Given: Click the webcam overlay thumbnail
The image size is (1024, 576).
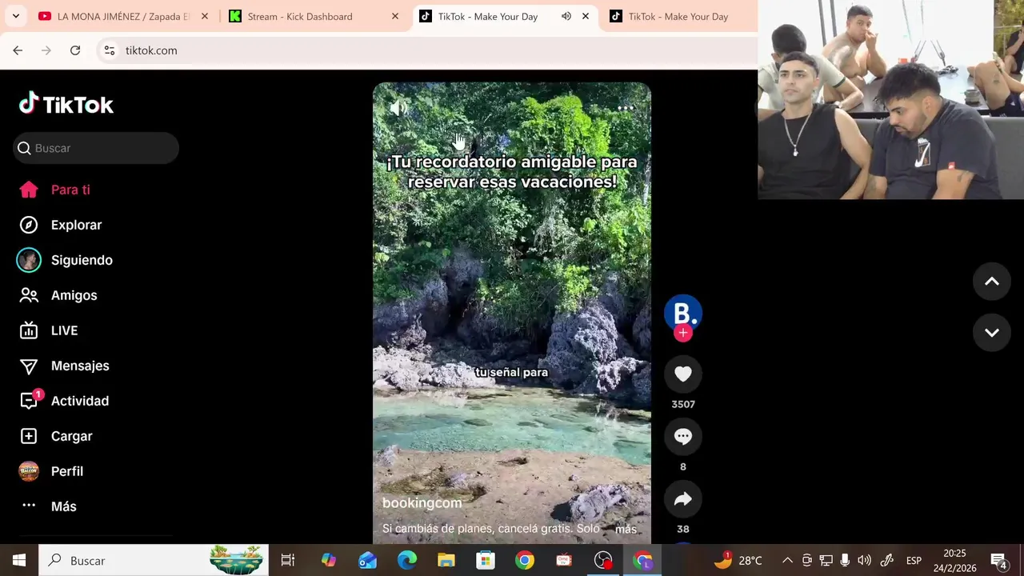Looking at the screenshot, I should [890, 99].
